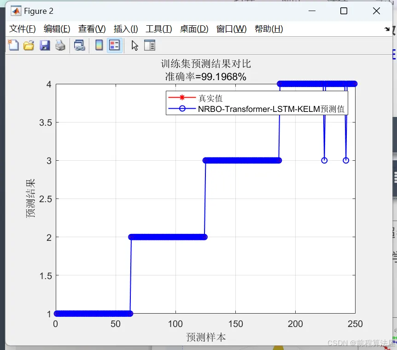Open the 查看 menu

pyautogui.click(x=91, y=29)
